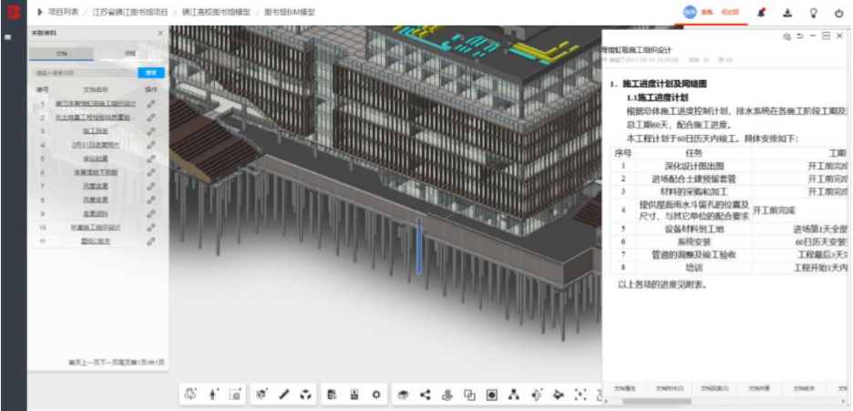Click the notification bell icon
Screen dimensions: 853x411
click(x=761, y=13)
